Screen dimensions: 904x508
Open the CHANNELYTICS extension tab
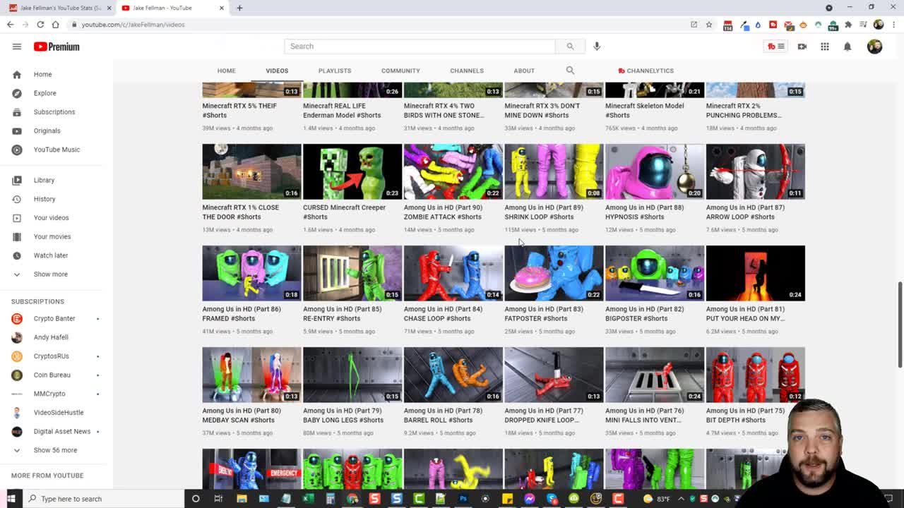point(646,71)
